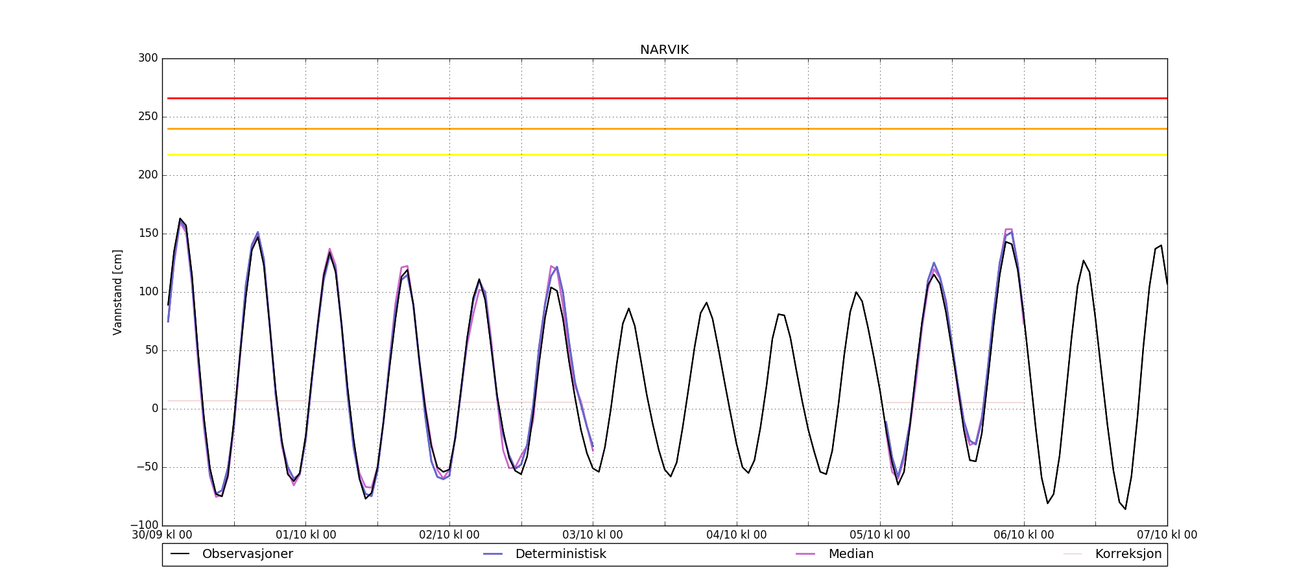Click the 30/09 kl 00 date label
Screen dimensions: 1297x584
pos(162,535)
